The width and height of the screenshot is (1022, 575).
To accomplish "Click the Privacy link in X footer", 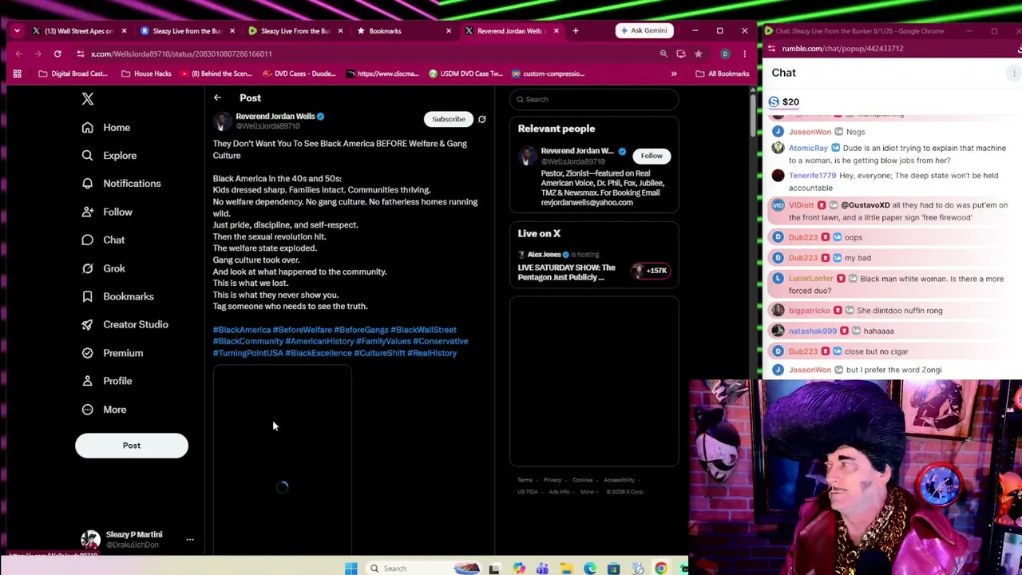I will pyautogui.click(x=553, y=480).
